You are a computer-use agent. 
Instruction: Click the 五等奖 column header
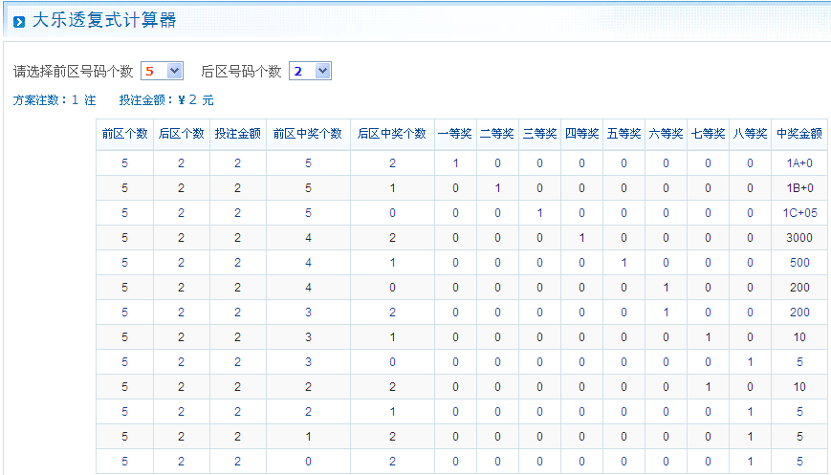pos(623,134)
